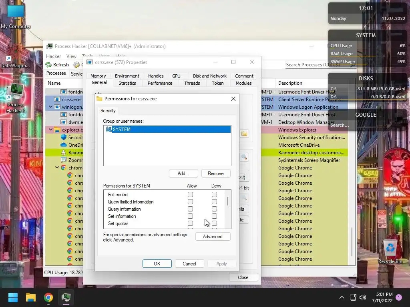Viewport: 410px width, 307px height.
Task: Open notification center badge in taskbar
Action: 399,297
